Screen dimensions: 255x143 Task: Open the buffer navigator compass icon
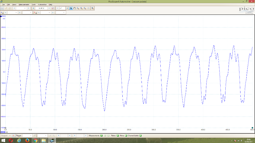[x=53, y=8]
